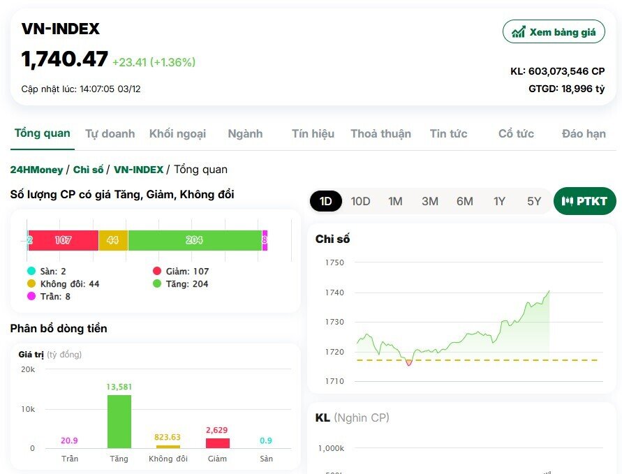Click the green Tăng 204 bar segment

point(194,240)
